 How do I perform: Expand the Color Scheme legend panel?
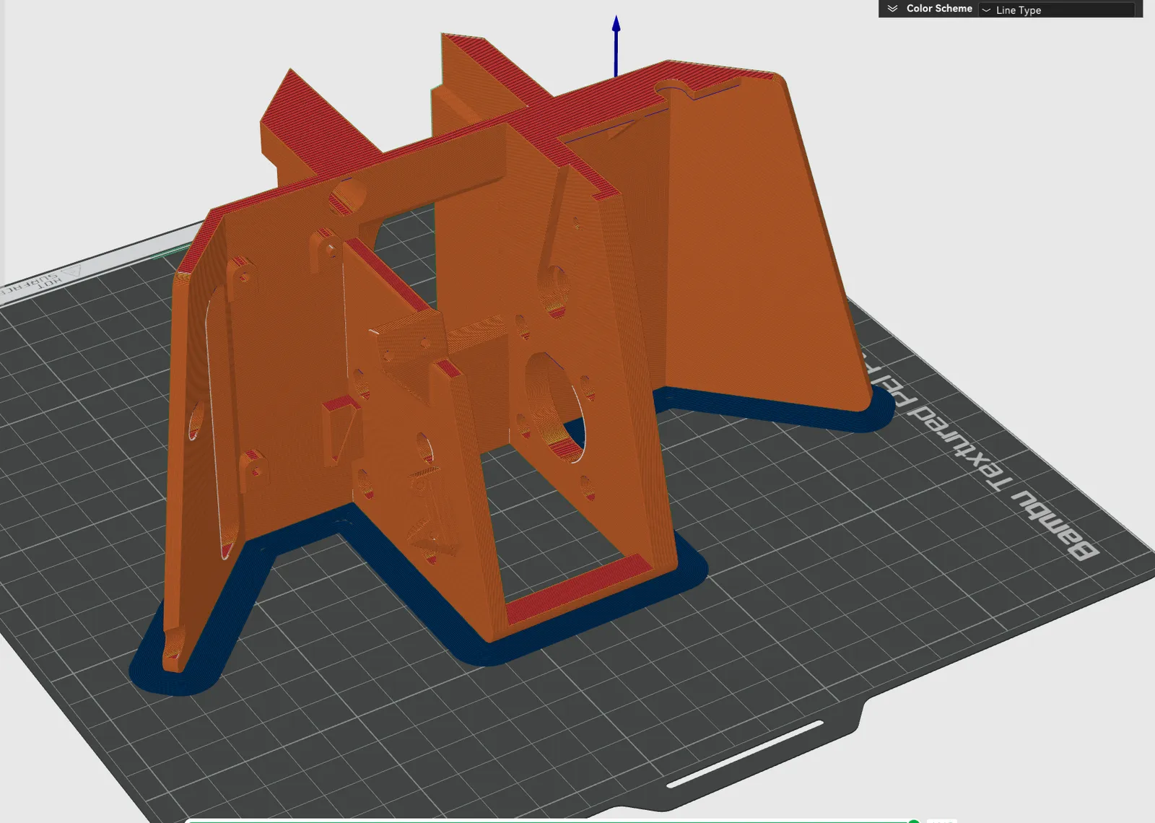coord(892,9)
